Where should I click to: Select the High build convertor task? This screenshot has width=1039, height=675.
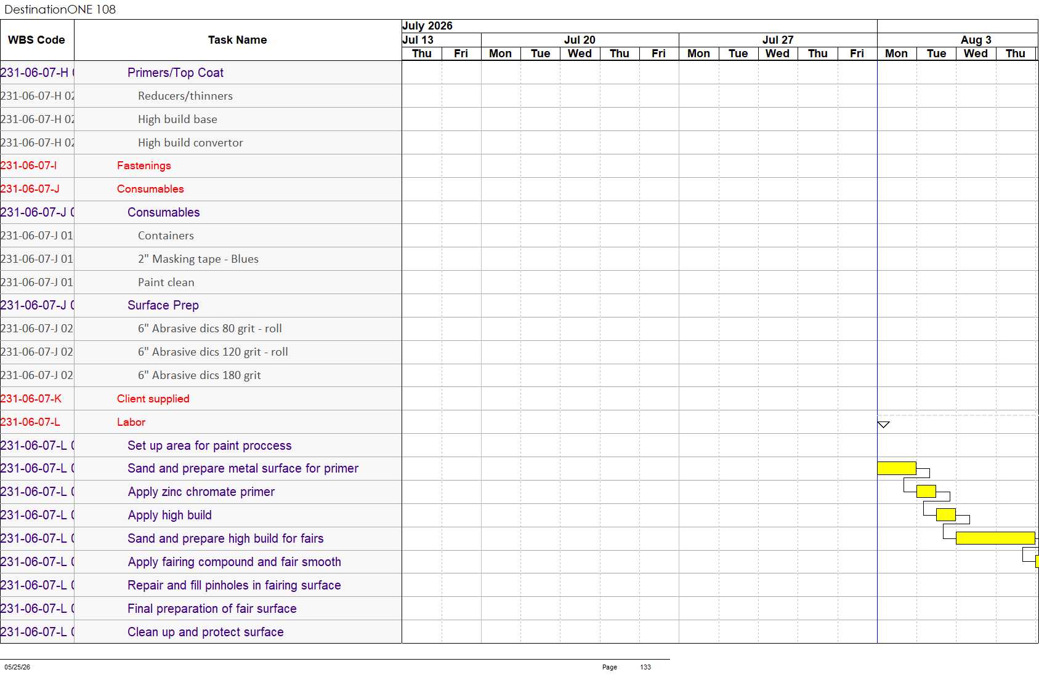tap(190, 143)
